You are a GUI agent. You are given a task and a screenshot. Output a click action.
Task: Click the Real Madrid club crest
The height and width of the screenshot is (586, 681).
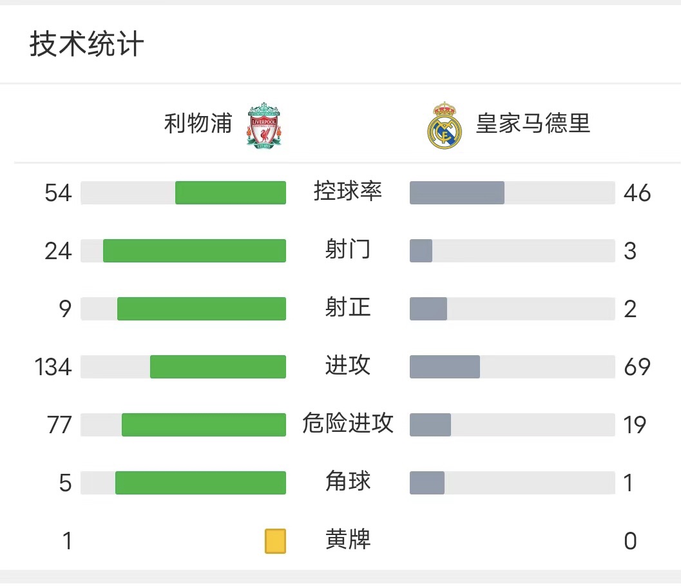pos(445,126)
